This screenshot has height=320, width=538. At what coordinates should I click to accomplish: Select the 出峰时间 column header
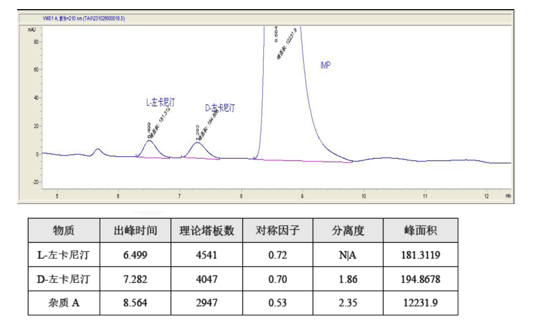pos(135,230)
